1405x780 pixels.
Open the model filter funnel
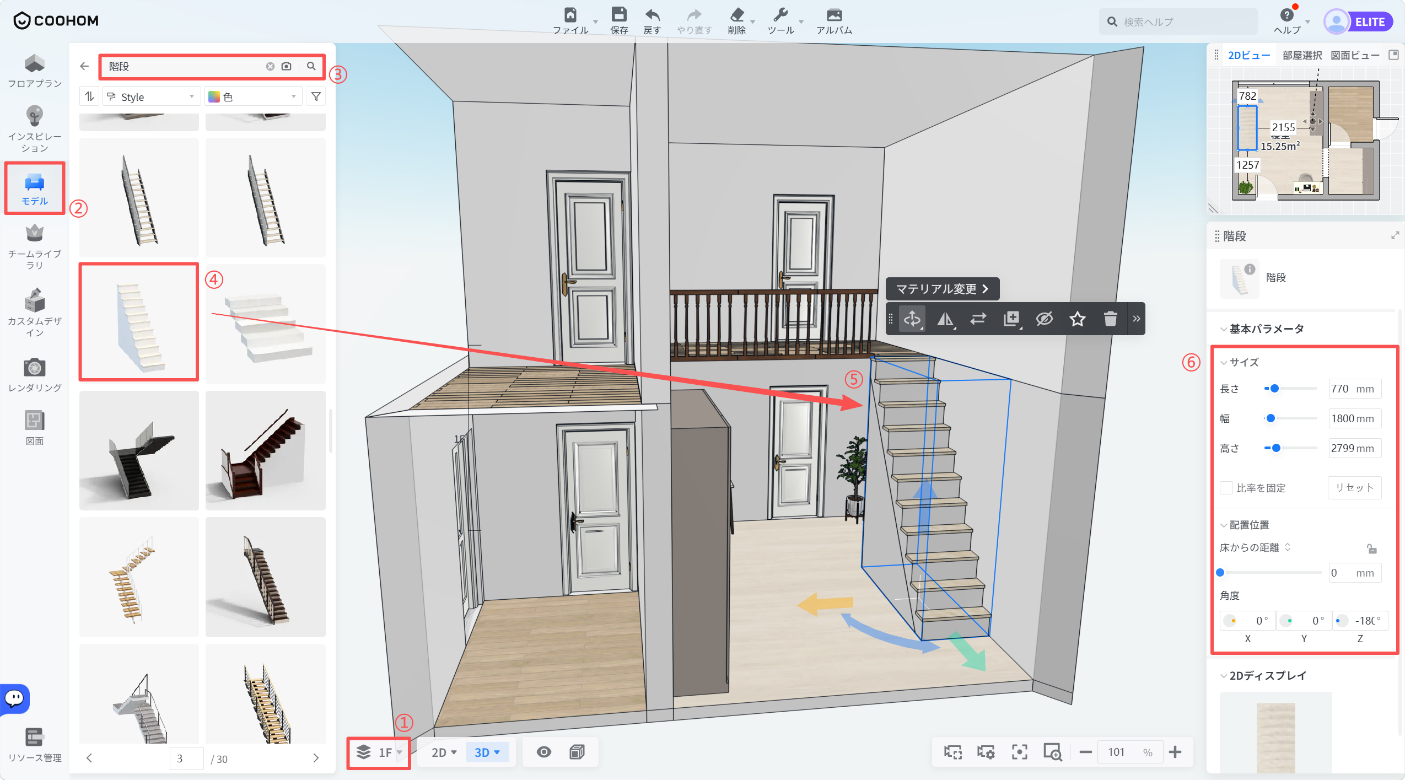[x=316, y=96]
